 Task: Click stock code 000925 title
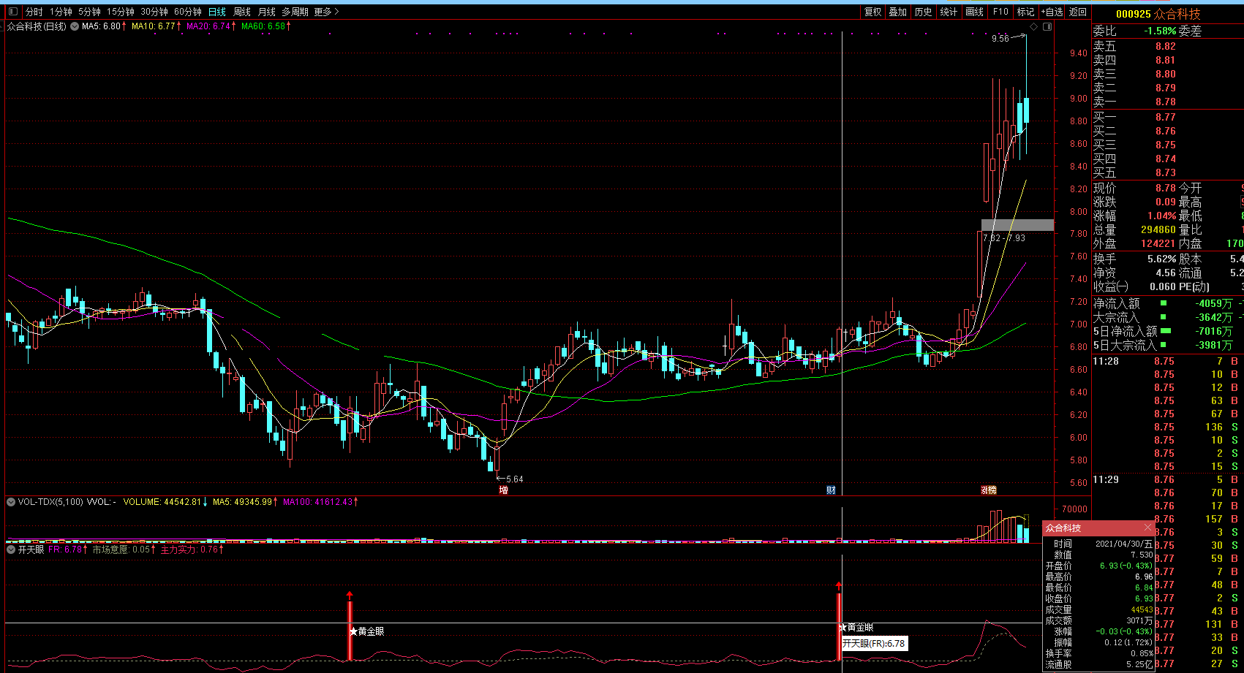(1134, 14)
